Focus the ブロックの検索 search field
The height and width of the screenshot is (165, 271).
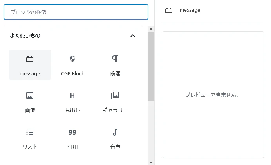click(x=76, y=12)
